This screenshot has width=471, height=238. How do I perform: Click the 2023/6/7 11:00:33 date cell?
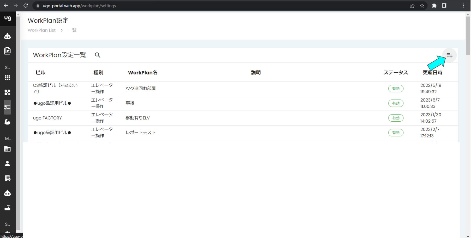coord(430,103)
